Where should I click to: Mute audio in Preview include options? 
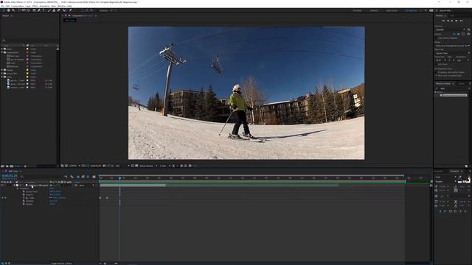click(x=459, y=34)
